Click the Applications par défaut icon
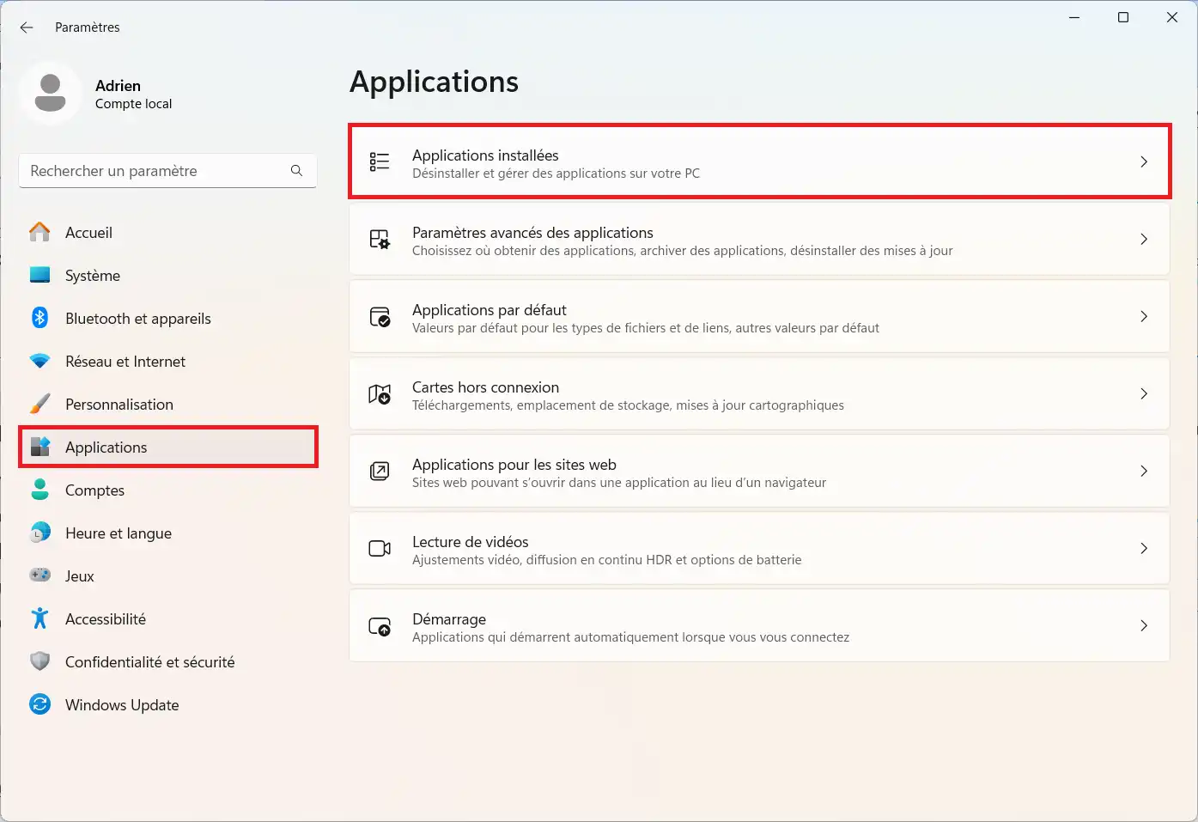1198x822 pixels. coord(380,316)
